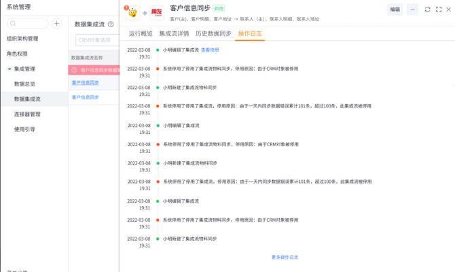Open 连接器管理 from the sidebar
The width and height of the screenshot is (455, 272).
point(27,114)
